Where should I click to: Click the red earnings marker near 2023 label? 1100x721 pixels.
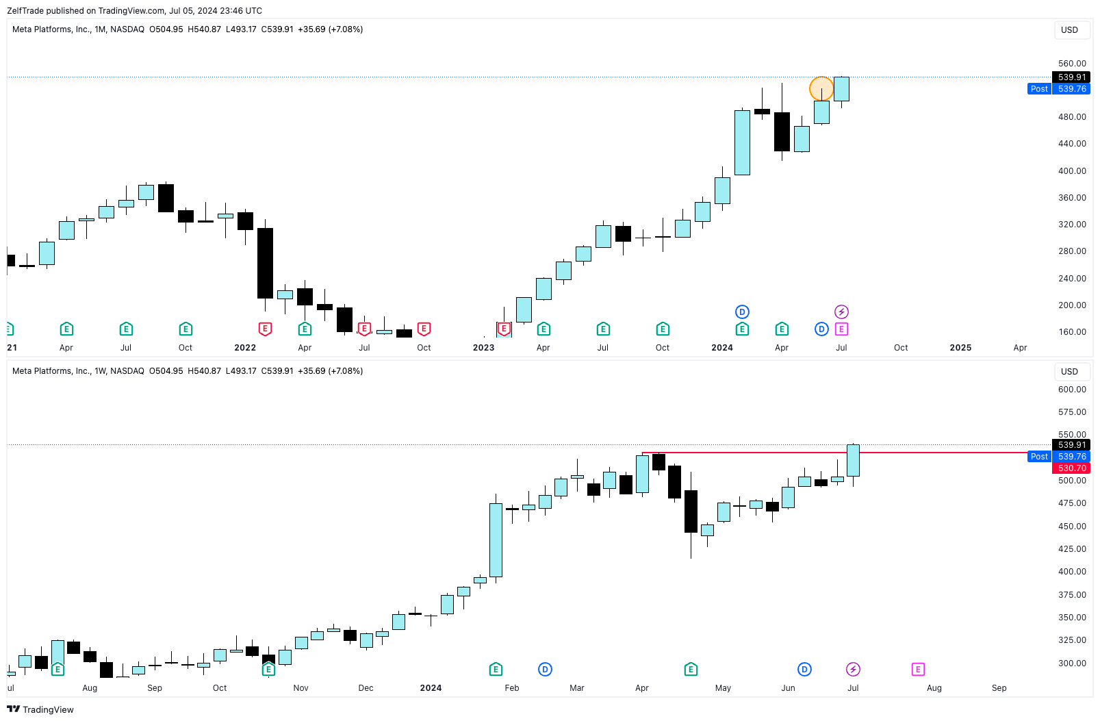click(x=504, y=329)
